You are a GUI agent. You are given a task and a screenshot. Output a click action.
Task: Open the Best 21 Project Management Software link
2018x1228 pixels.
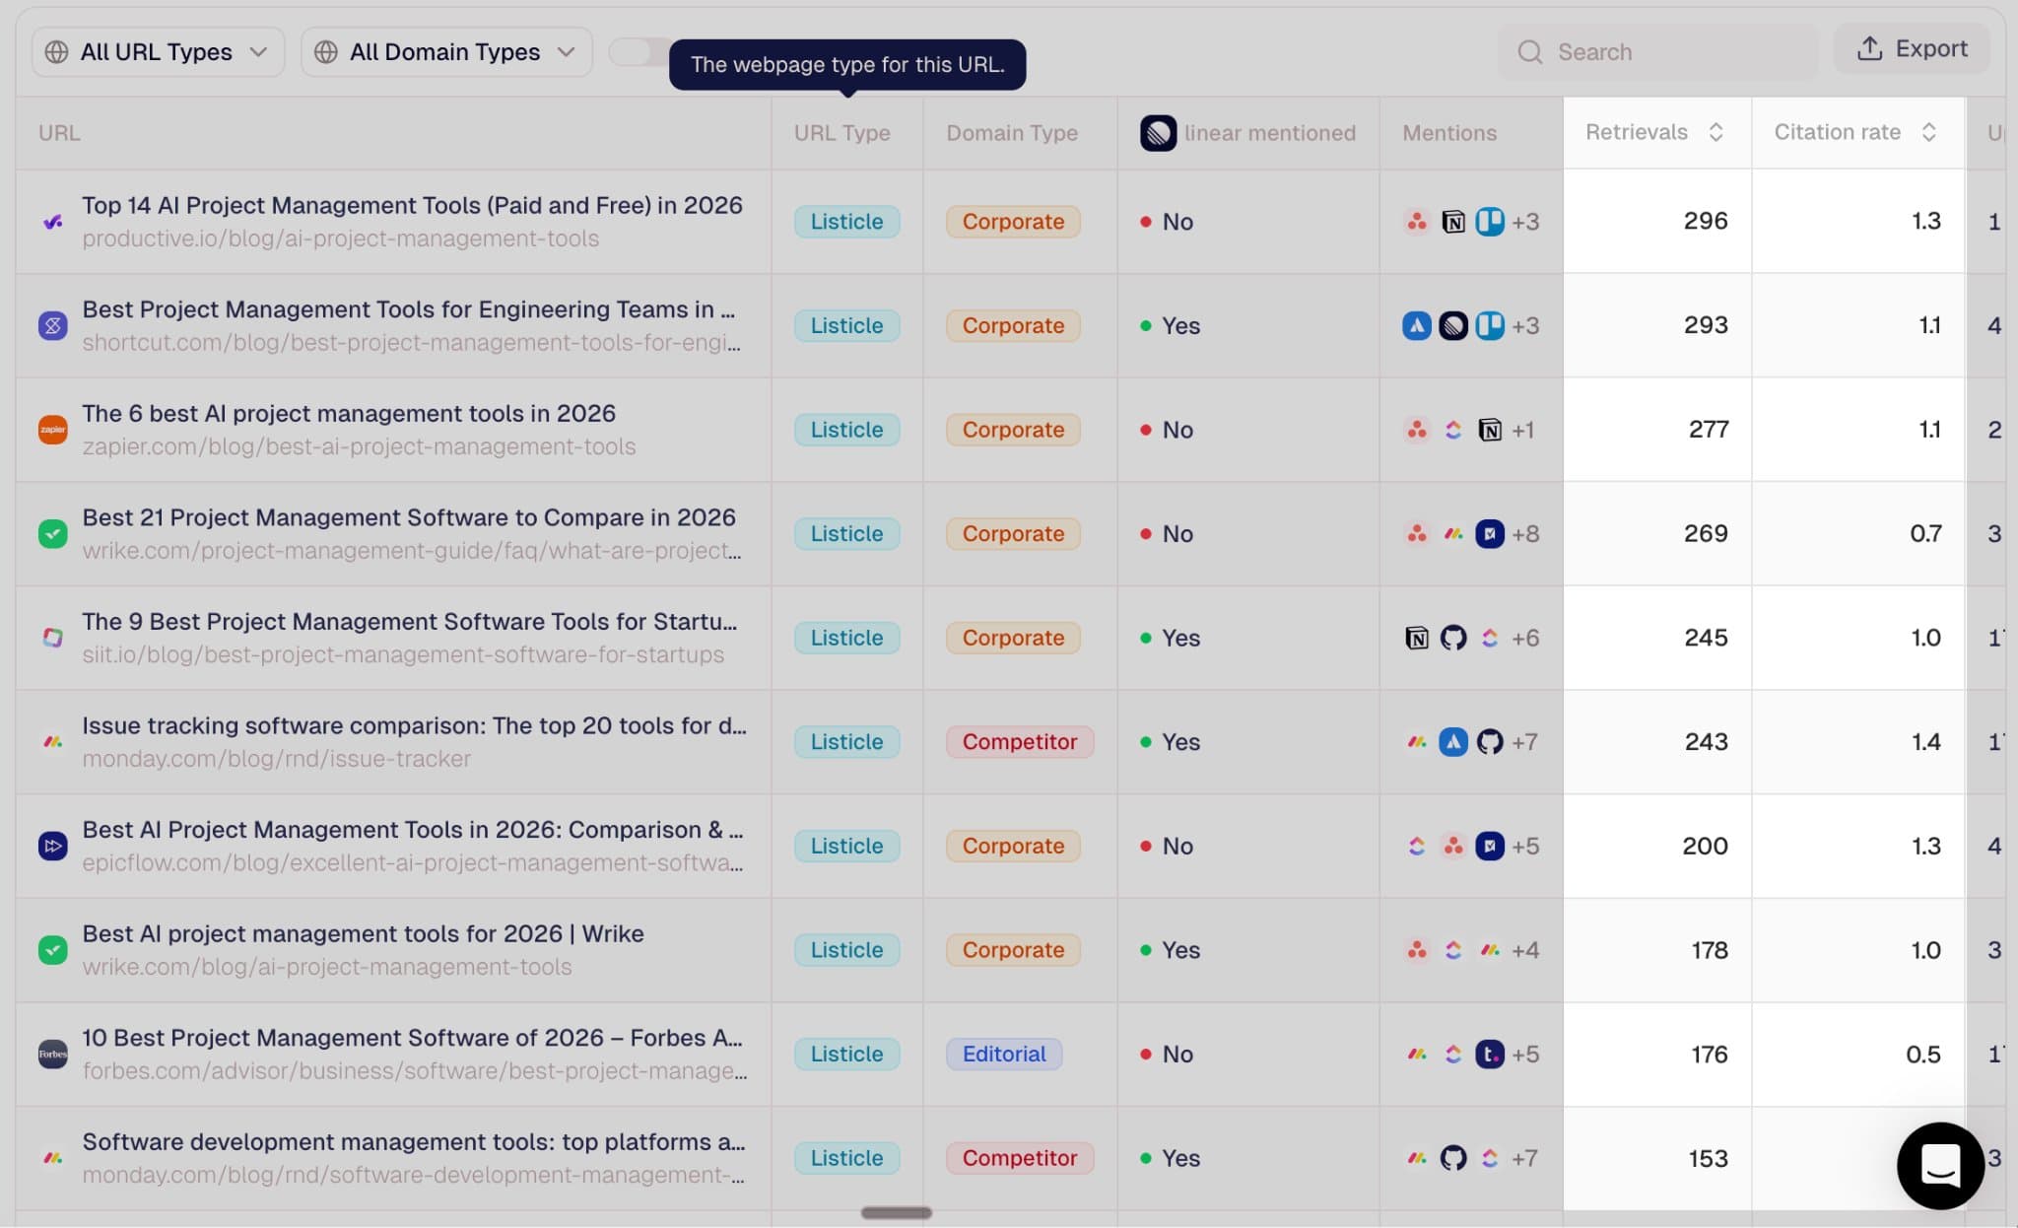pos(409,517)
